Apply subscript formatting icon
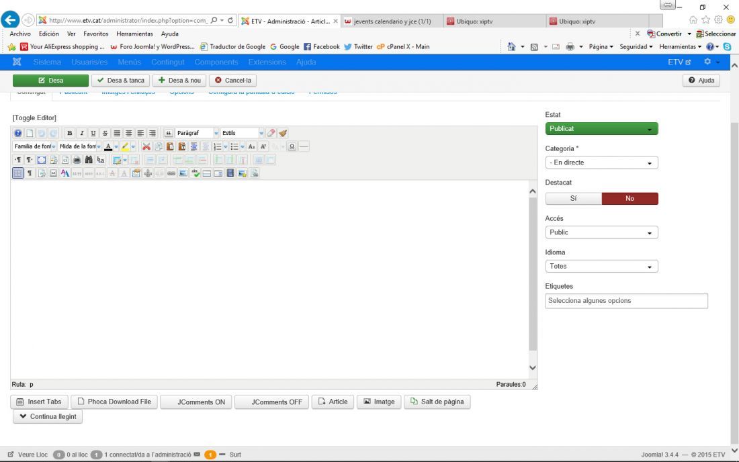Image resolution: width=739 pixels, height=462 pixels. tap(251, 146)
